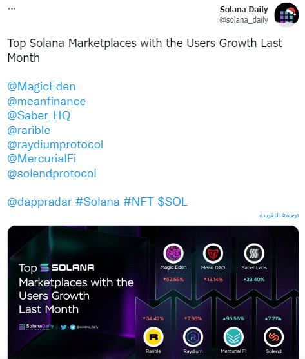This screenshot has width=305, height=359.
Task: Click the yellow Rarible logo icon
Action: pyautogui.click(x=153, y=337)
